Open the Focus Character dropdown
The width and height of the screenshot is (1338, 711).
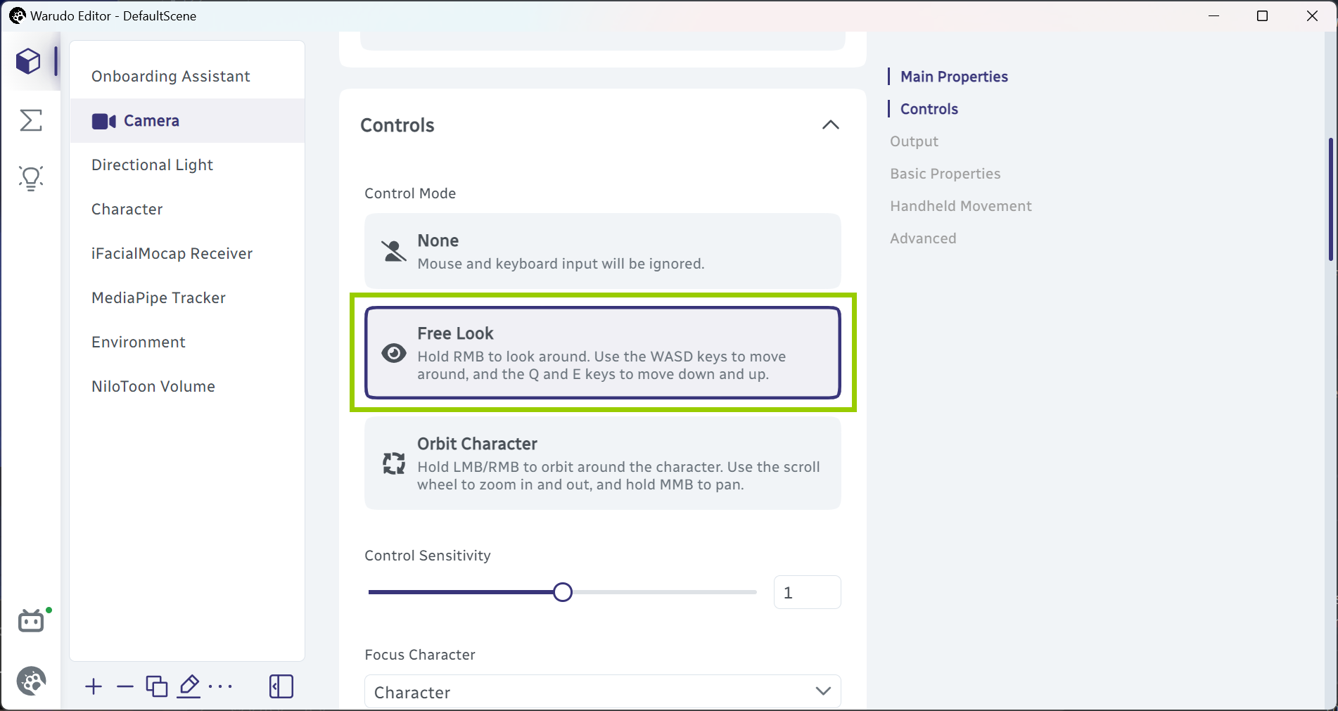click(603, 691)
